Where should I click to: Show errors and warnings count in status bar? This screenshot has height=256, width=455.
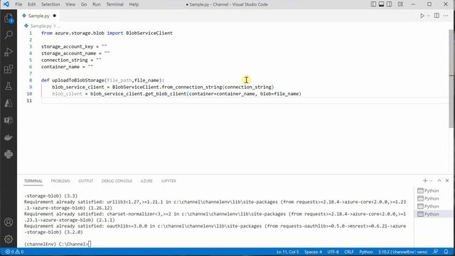coord(14,252)
